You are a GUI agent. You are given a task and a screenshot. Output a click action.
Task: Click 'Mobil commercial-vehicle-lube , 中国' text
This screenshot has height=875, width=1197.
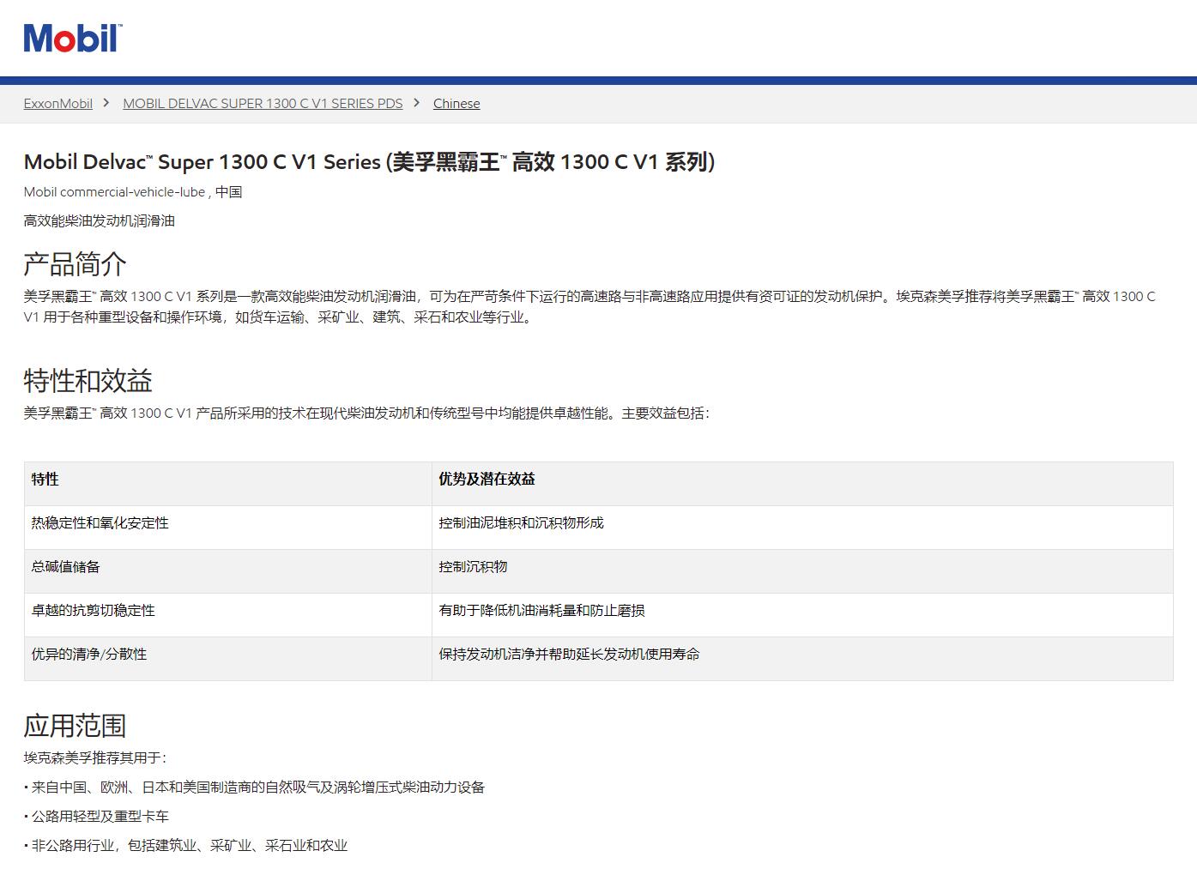point(133,192)
